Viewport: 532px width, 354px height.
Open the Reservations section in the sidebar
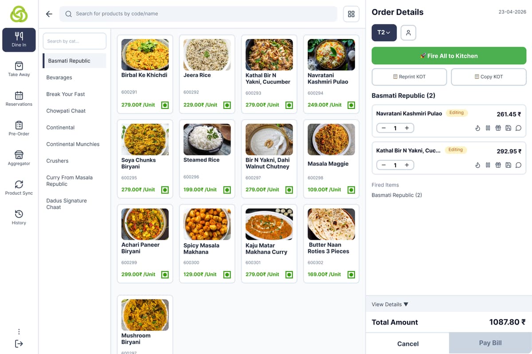tap(19, 98)
